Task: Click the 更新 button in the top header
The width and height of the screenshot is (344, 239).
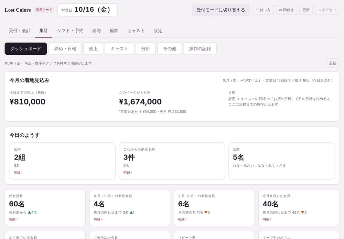Action: [x=306, y=10]
